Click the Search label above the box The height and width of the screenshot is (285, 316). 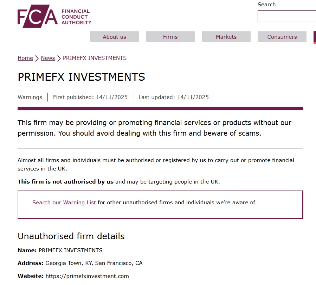click(x=266, y=4)
